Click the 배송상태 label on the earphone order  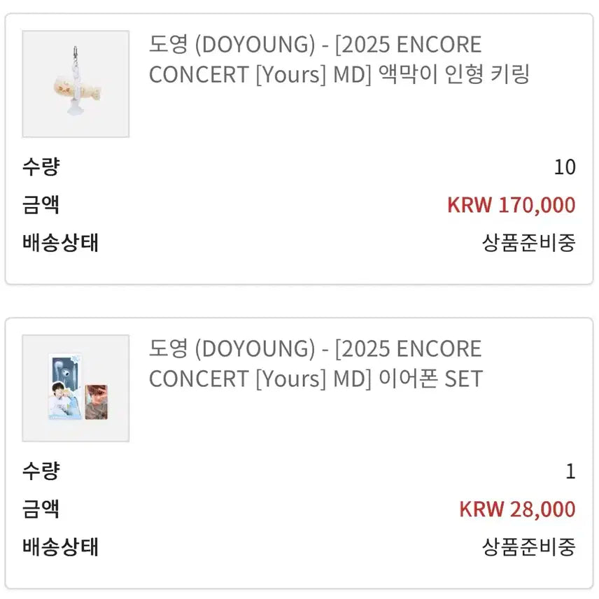[x=60, y=547]
